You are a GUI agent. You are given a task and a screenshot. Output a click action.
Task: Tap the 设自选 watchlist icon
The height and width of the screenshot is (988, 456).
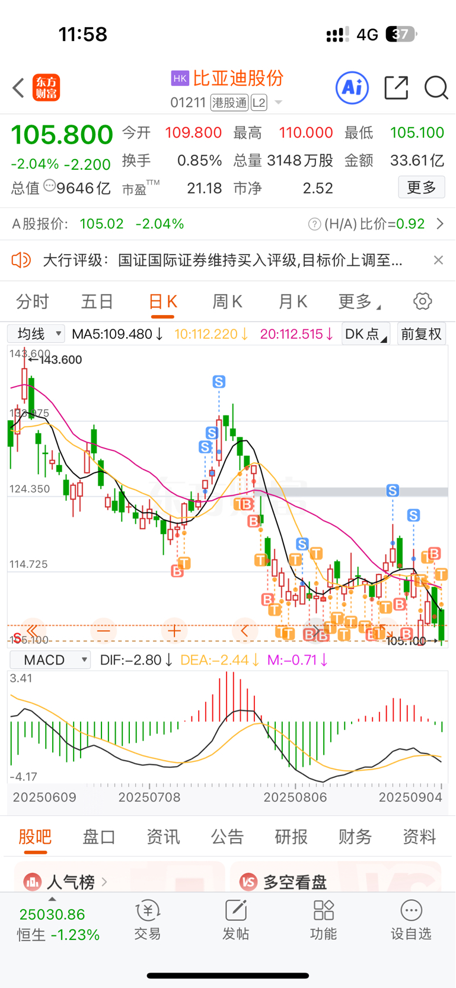[x=411, y=920]
